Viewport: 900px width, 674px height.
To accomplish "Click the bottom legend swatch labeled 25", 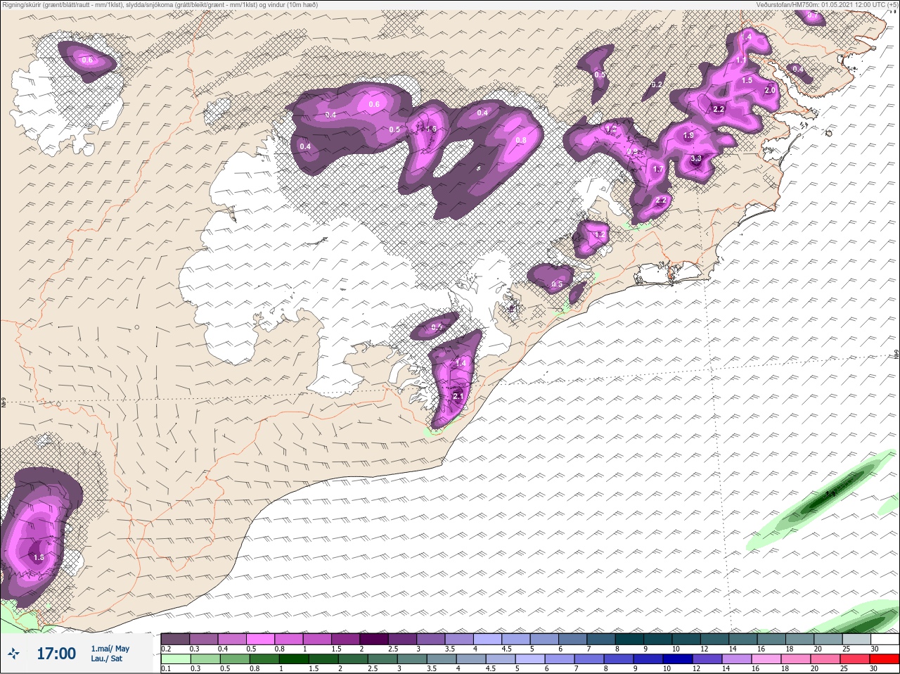I will point(855,659).
